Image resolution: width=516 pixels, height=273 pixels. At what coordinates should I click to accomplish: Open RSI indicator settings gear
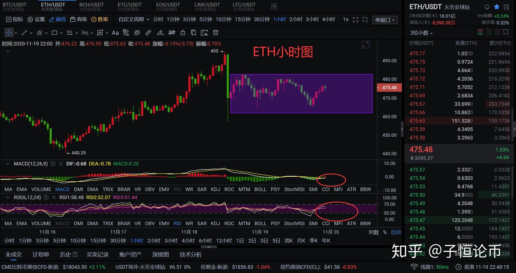pos(46,198)
